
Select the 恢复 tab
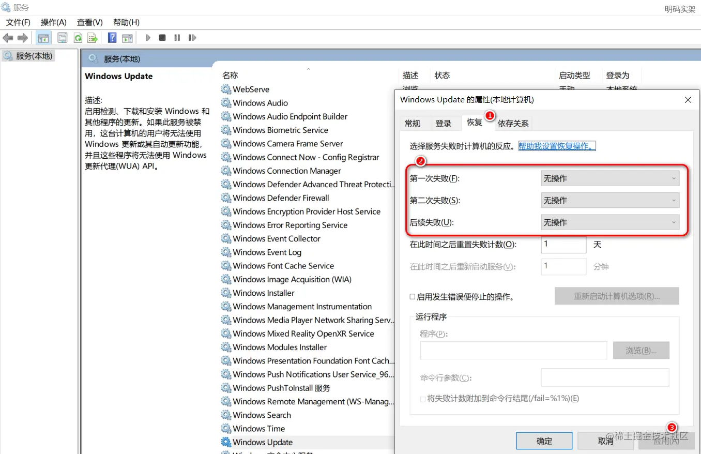pos(475,122)
